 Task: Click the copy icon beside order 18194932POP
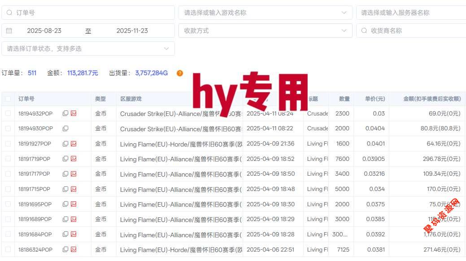(65, 113)
